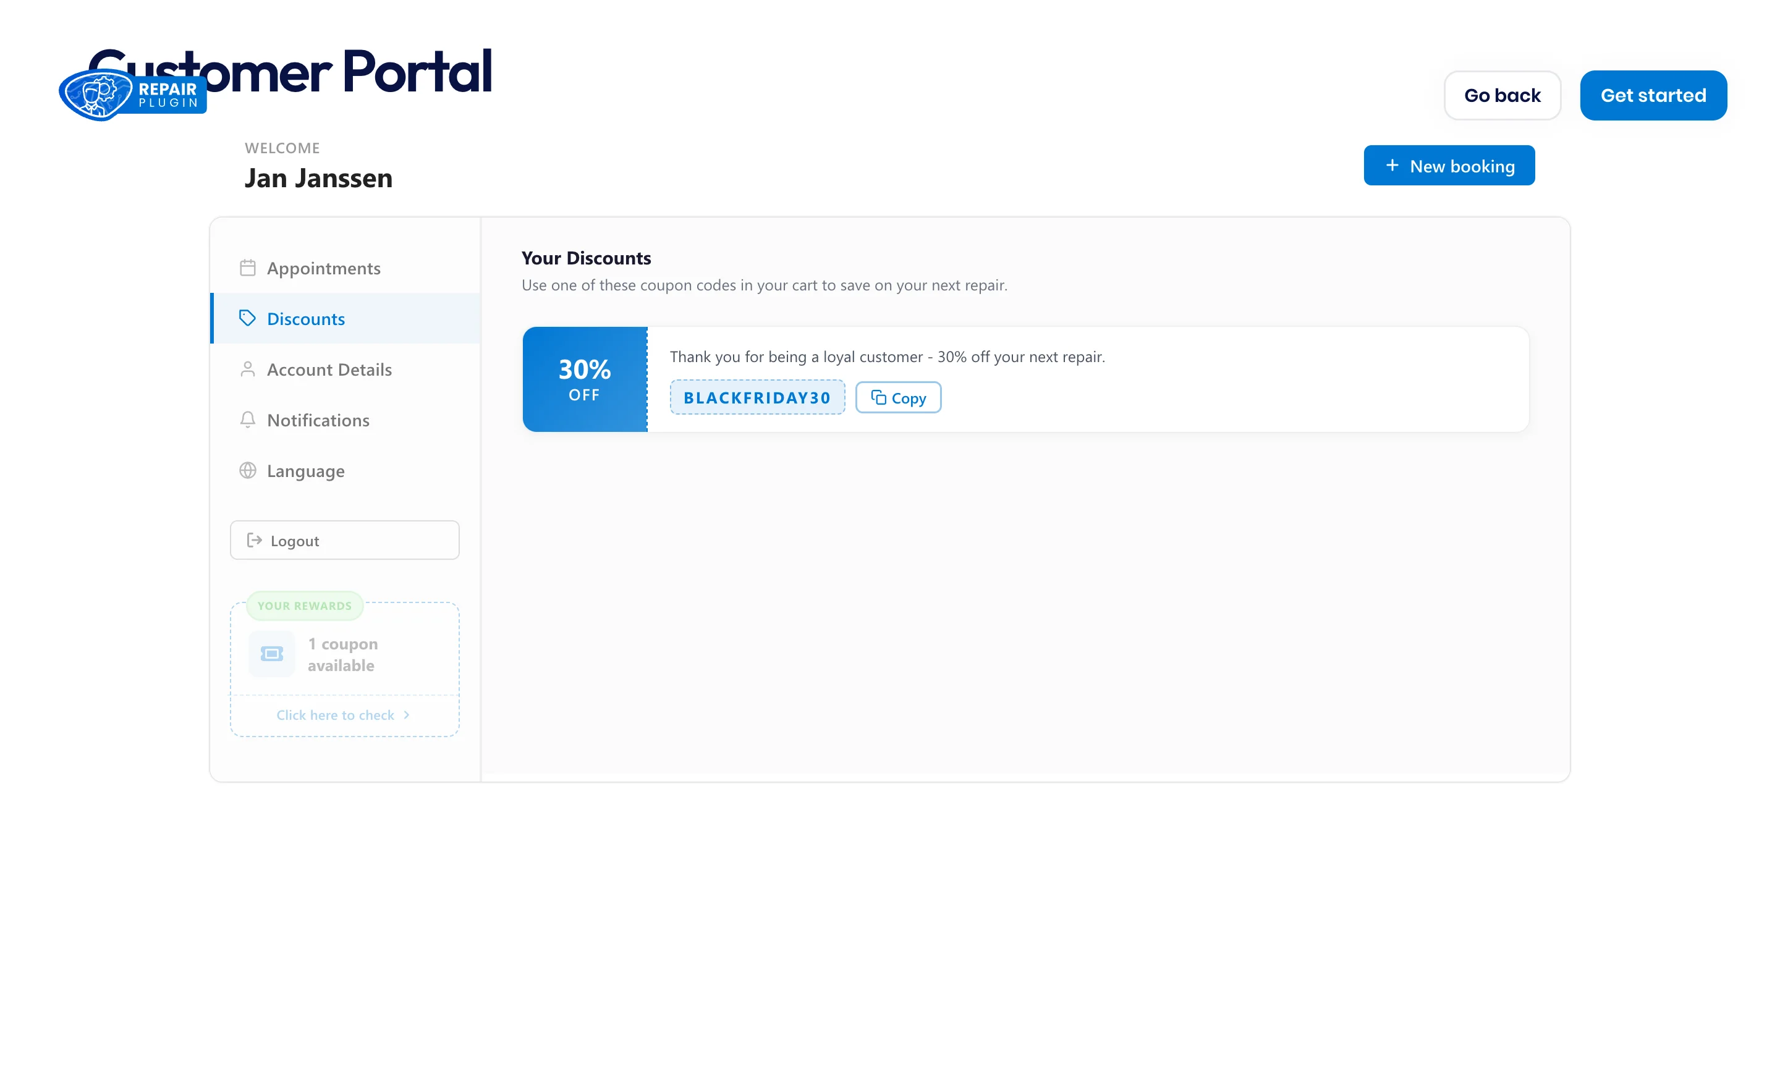Click the coupon codes instruction text
The width and height of the screenshot is (1780, 1085).
point(765,285)
